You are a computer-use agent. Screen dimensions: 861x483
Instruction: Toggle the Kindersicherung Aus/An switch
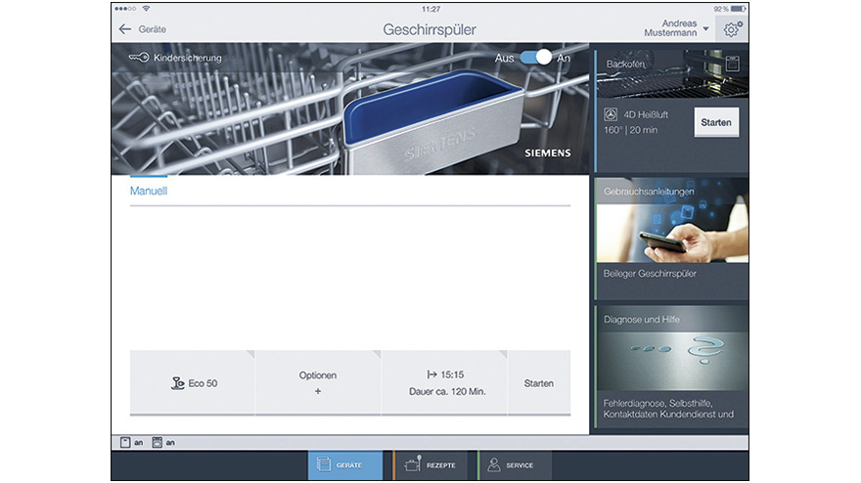pyautogui.click(x=535, y=57)
